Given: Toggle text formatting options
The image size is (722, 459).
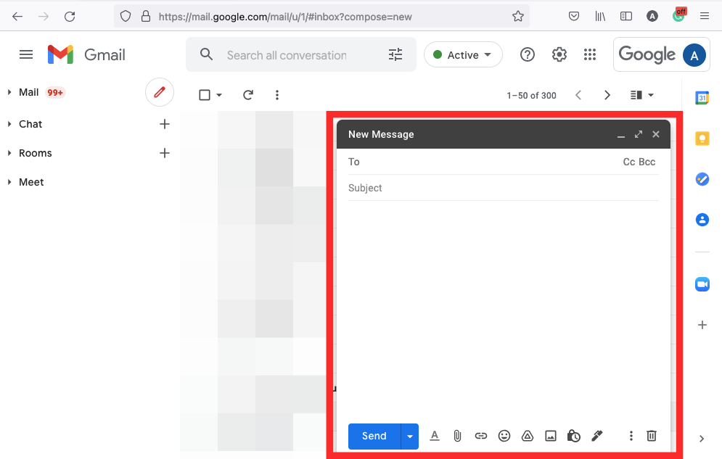Looking at the screenshot, I should (x=435, y=436).
